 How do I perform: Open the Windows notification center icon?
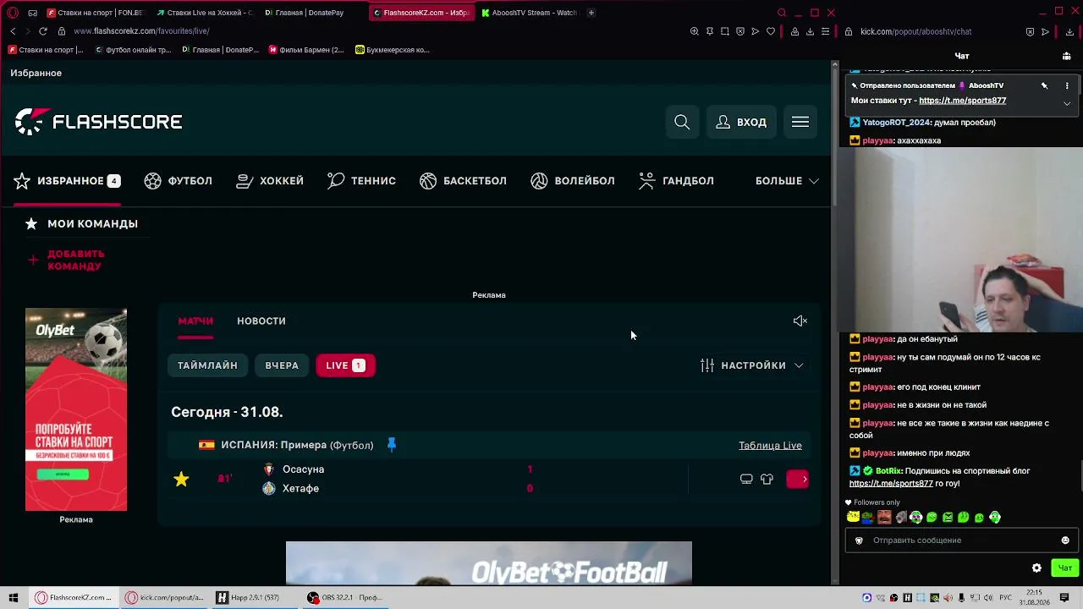coord(1064,597)
